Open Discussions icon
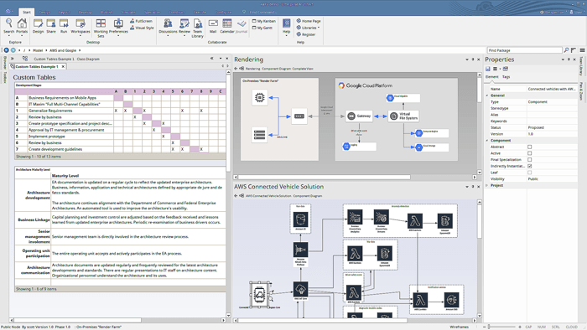 (168, 23)
